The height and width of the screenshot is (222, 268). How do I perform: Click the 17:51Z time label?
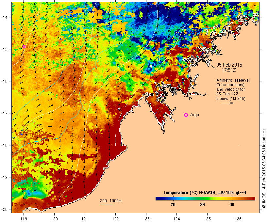(229, 70)
